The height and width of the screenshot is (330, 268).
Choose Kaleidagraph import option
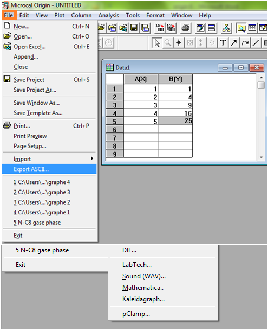[143, 299]
